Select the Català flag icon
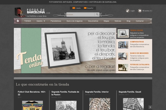The height and width of the screenshot is (110, 166). click(74, 8)
